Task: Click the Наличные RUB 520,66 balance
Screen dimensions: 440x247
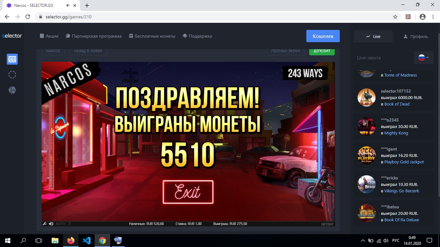Action: click(146, 224)
